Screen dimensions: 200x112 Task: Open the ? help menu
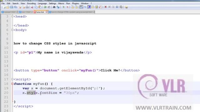pos(91,3)
